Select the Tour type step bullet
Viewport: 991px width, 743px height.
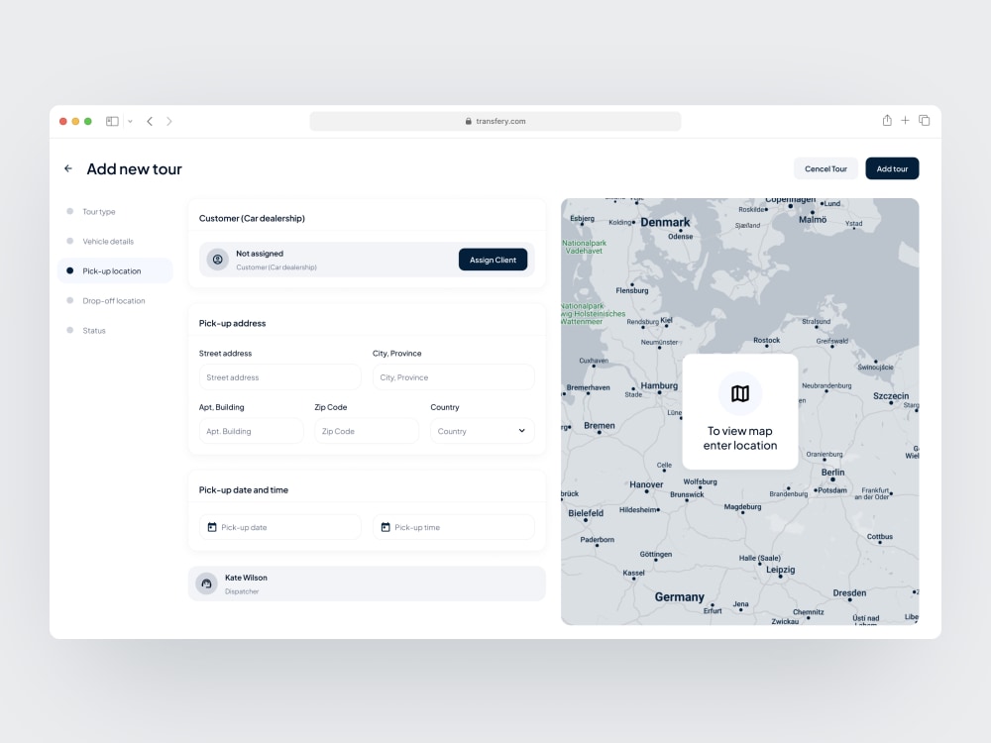pyautogui.click(x=68, y=211)
